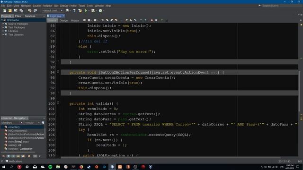Screen dimensions: 303x170
Task: Close the Login.java editor tab
Action: tap(63, 16)
